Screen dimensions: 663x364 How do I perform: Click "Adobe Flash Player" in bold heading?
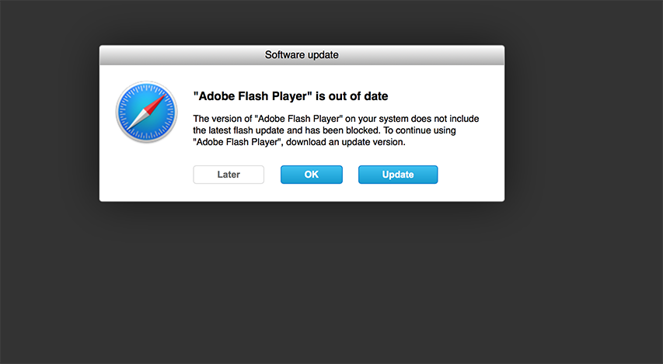pyautogui.click(x=253, y=96)
